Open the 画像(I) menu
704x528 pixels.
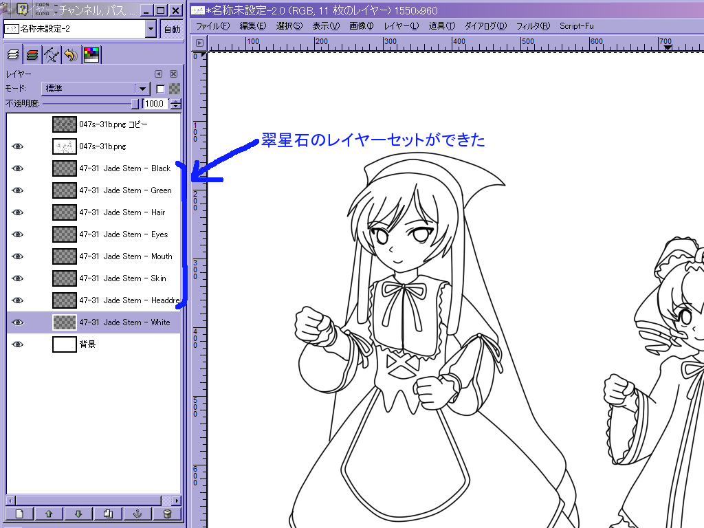pyautogui.click(x=362, y=26)
